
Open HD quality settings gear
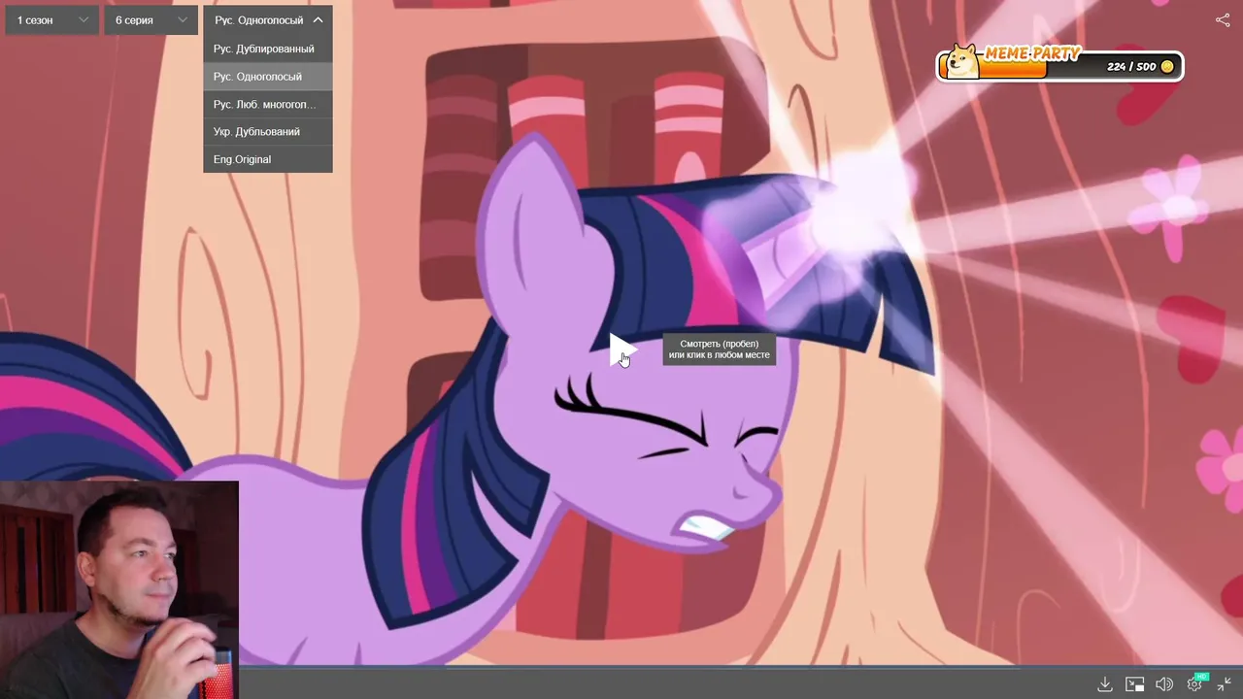click(1195, 683)
